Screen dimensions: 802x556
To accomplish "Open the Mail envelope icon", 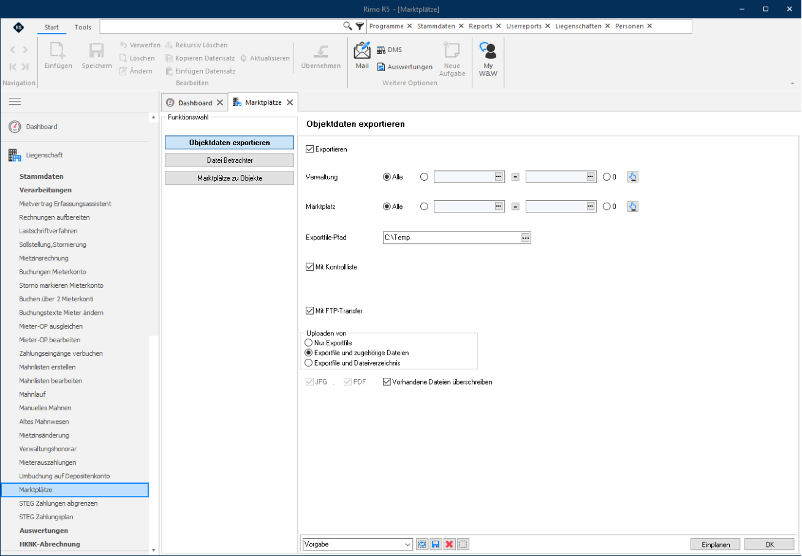I will pos(362,51).
